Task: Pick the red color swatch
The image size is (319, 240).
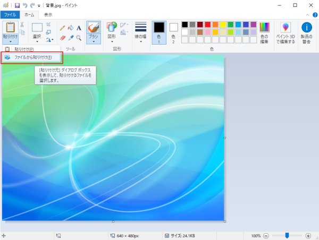Action: coord(207,24)
